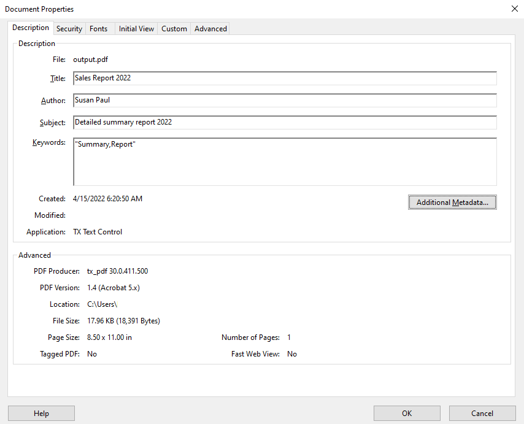
Task: Select the File Size value 17.96 KB
Action: 124,321
